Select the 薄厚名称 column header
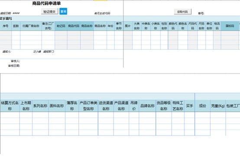Screen dimensions: 240x160 click(72, 106)
